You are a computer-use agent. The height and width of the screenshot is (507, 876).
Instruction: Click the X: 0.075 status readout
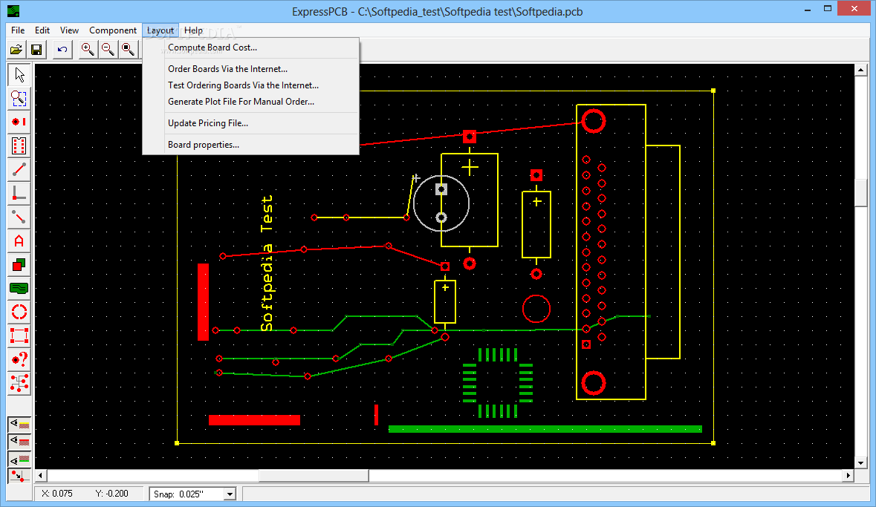[57, 494]
